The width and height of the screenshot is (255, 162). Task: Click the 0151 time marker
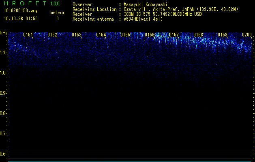[x=28, y=35]
